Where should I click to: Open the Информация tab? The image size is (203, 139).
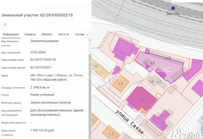click(11, 34)
